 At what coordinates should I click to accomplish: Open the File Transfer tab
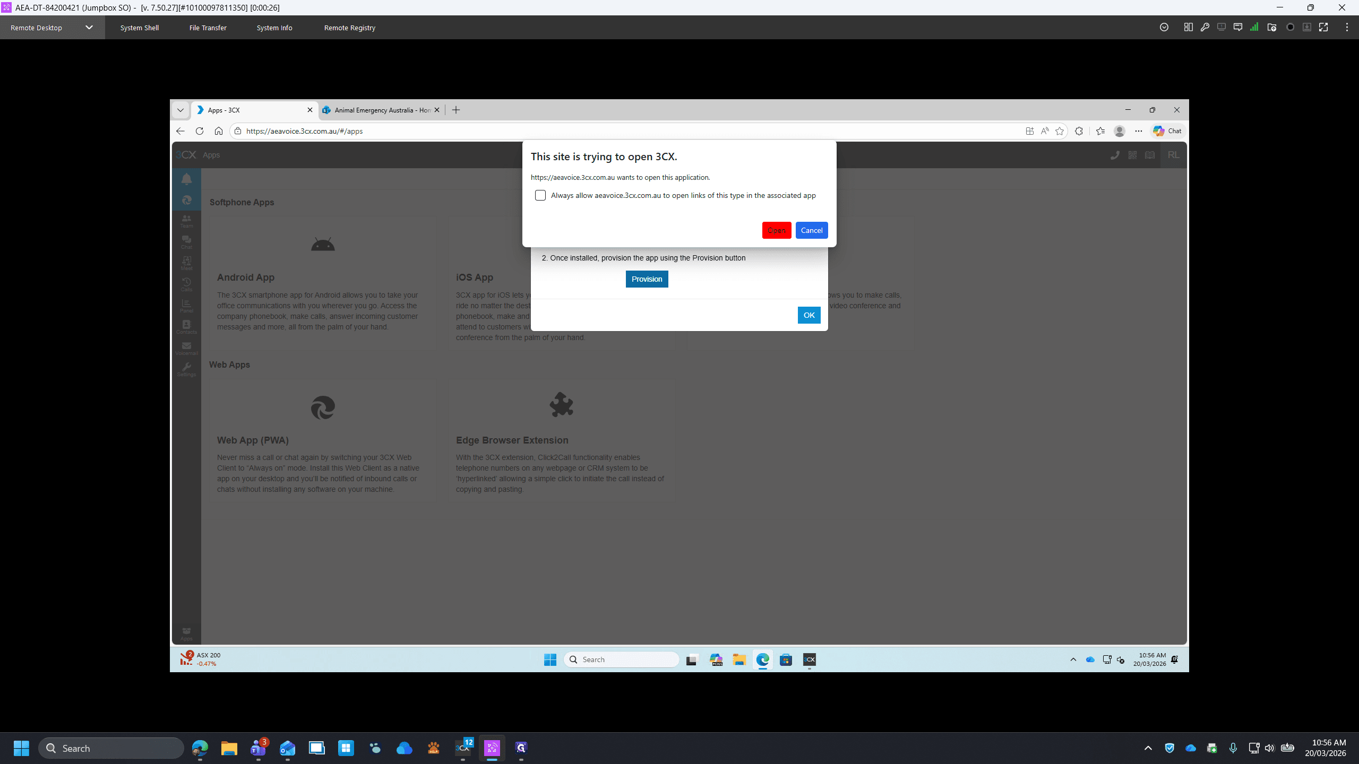[x=208, y=28]
